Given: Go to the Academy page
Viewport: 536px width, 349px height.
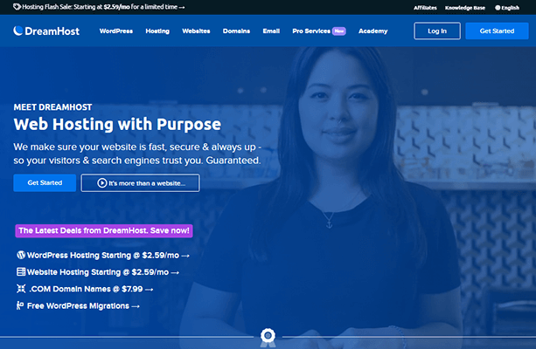Looking at the screenshot, I should point(373,31).
